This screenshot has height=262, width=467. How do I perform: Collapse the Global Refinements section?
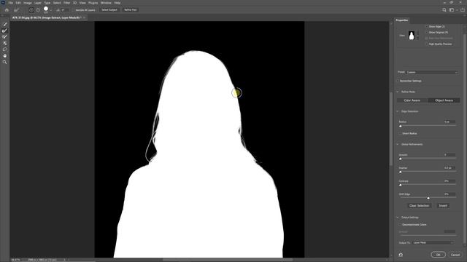click(x=398, y=144)
